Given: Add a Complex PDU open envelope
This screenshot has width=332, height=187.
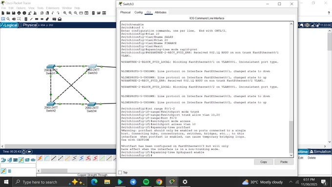Looking at the screenshot, I should (60, 19).
